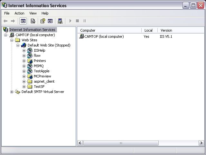Expand the aspnet_client node
Screen dimensions: 206x155
(24, 81)
